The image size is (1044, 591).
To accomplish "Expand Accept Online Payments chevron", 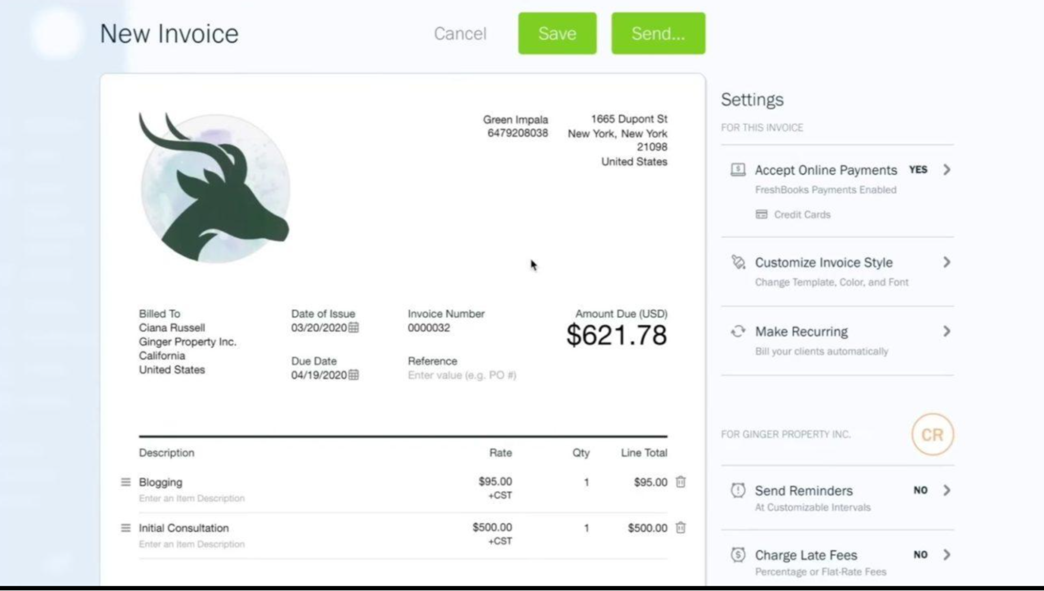I will pyautogui.click(x=947, y=170).
